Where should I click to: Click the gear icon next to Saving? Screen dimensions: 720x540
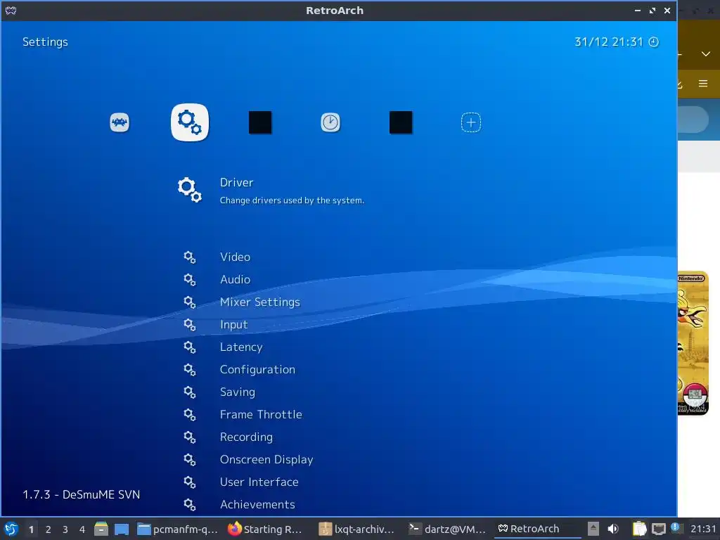(190, 392)
